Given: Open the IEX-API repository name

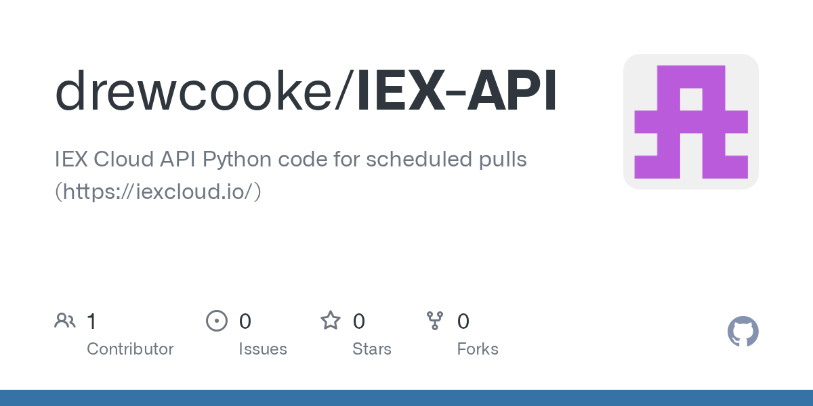Looking at the screenshot, I should click(x=457, y=91).
